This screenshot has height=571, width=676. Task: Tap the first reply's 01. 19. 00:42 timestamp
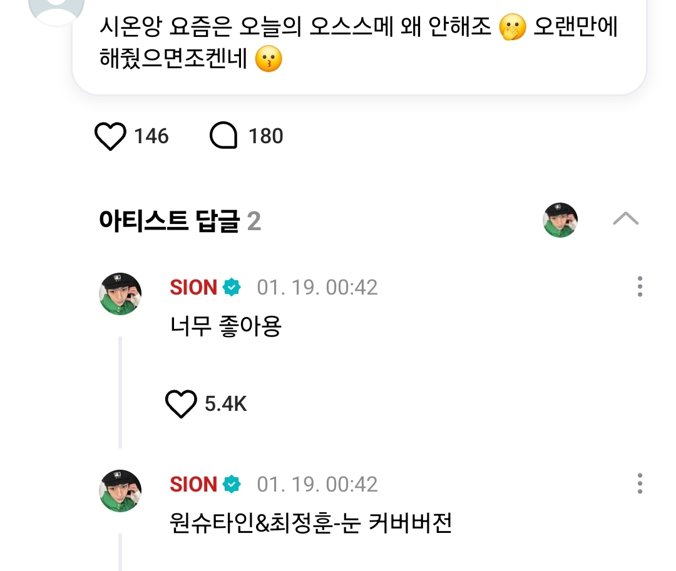(x=317, y=288)
